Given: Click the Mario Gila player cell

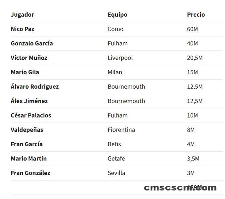Looking at the screenshot, I should [25, 72].
